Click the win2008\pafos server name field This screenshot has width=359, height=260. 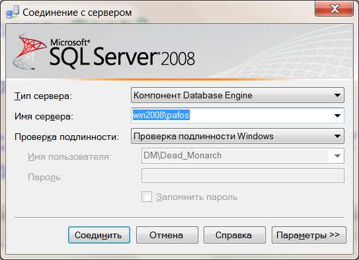[237, 115]
